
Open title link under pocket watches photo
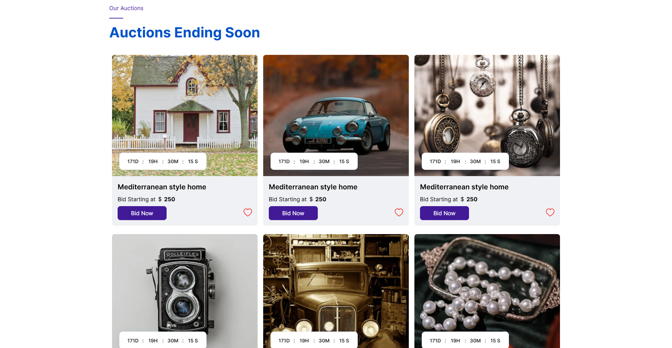464,187
